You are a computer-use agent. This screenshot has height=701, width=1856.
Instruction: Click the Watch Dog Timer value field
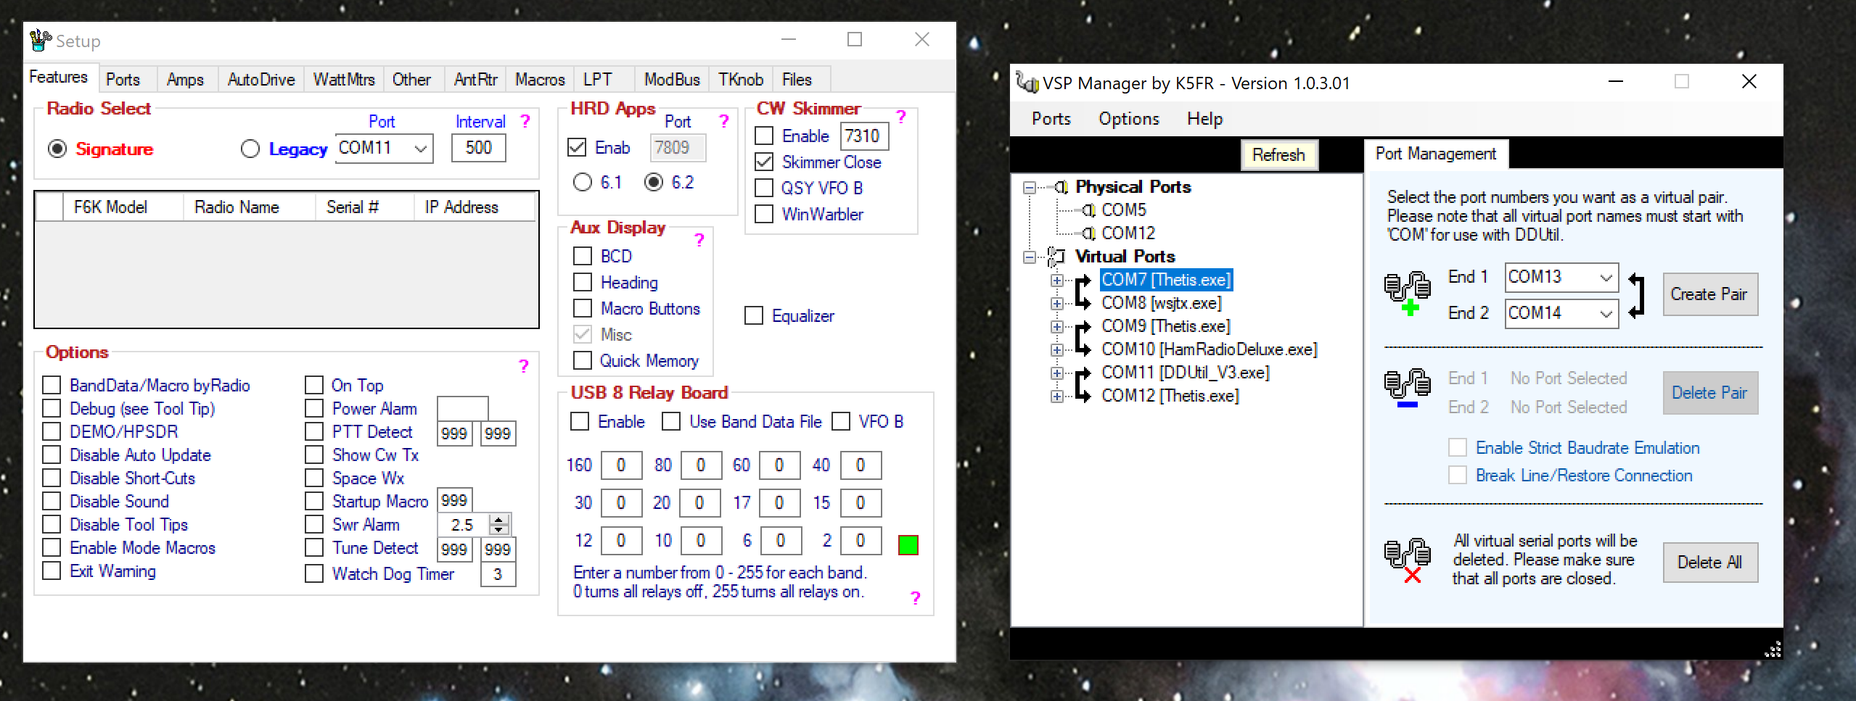[498, 574]
